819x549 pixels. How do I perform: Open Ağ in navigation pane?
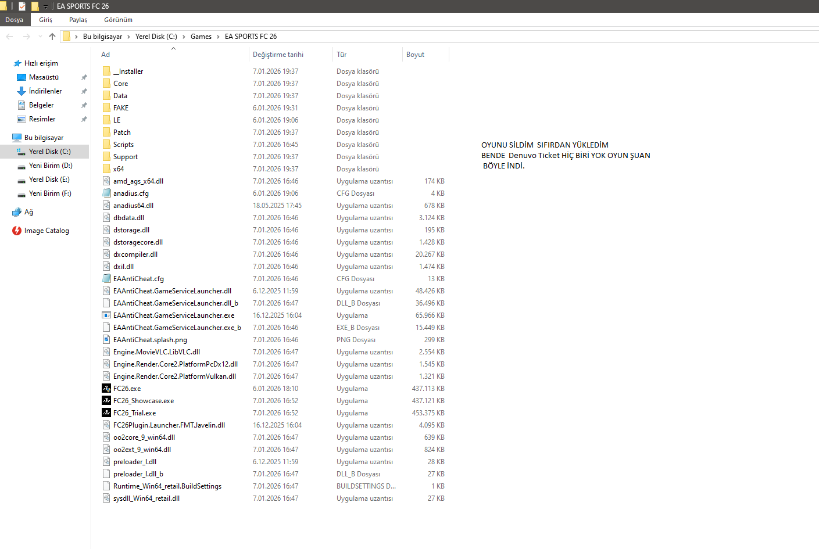(x=28, y=212)
